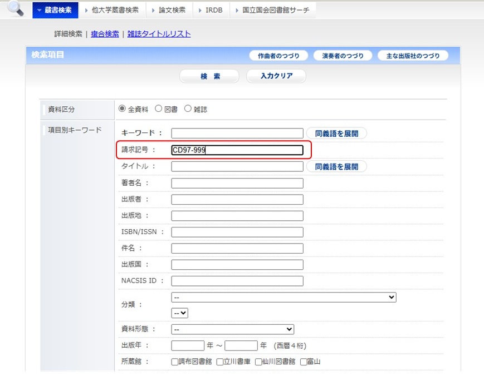Click the 出版年 start year field
The image size is (484, 376).
tap(188, 345)
